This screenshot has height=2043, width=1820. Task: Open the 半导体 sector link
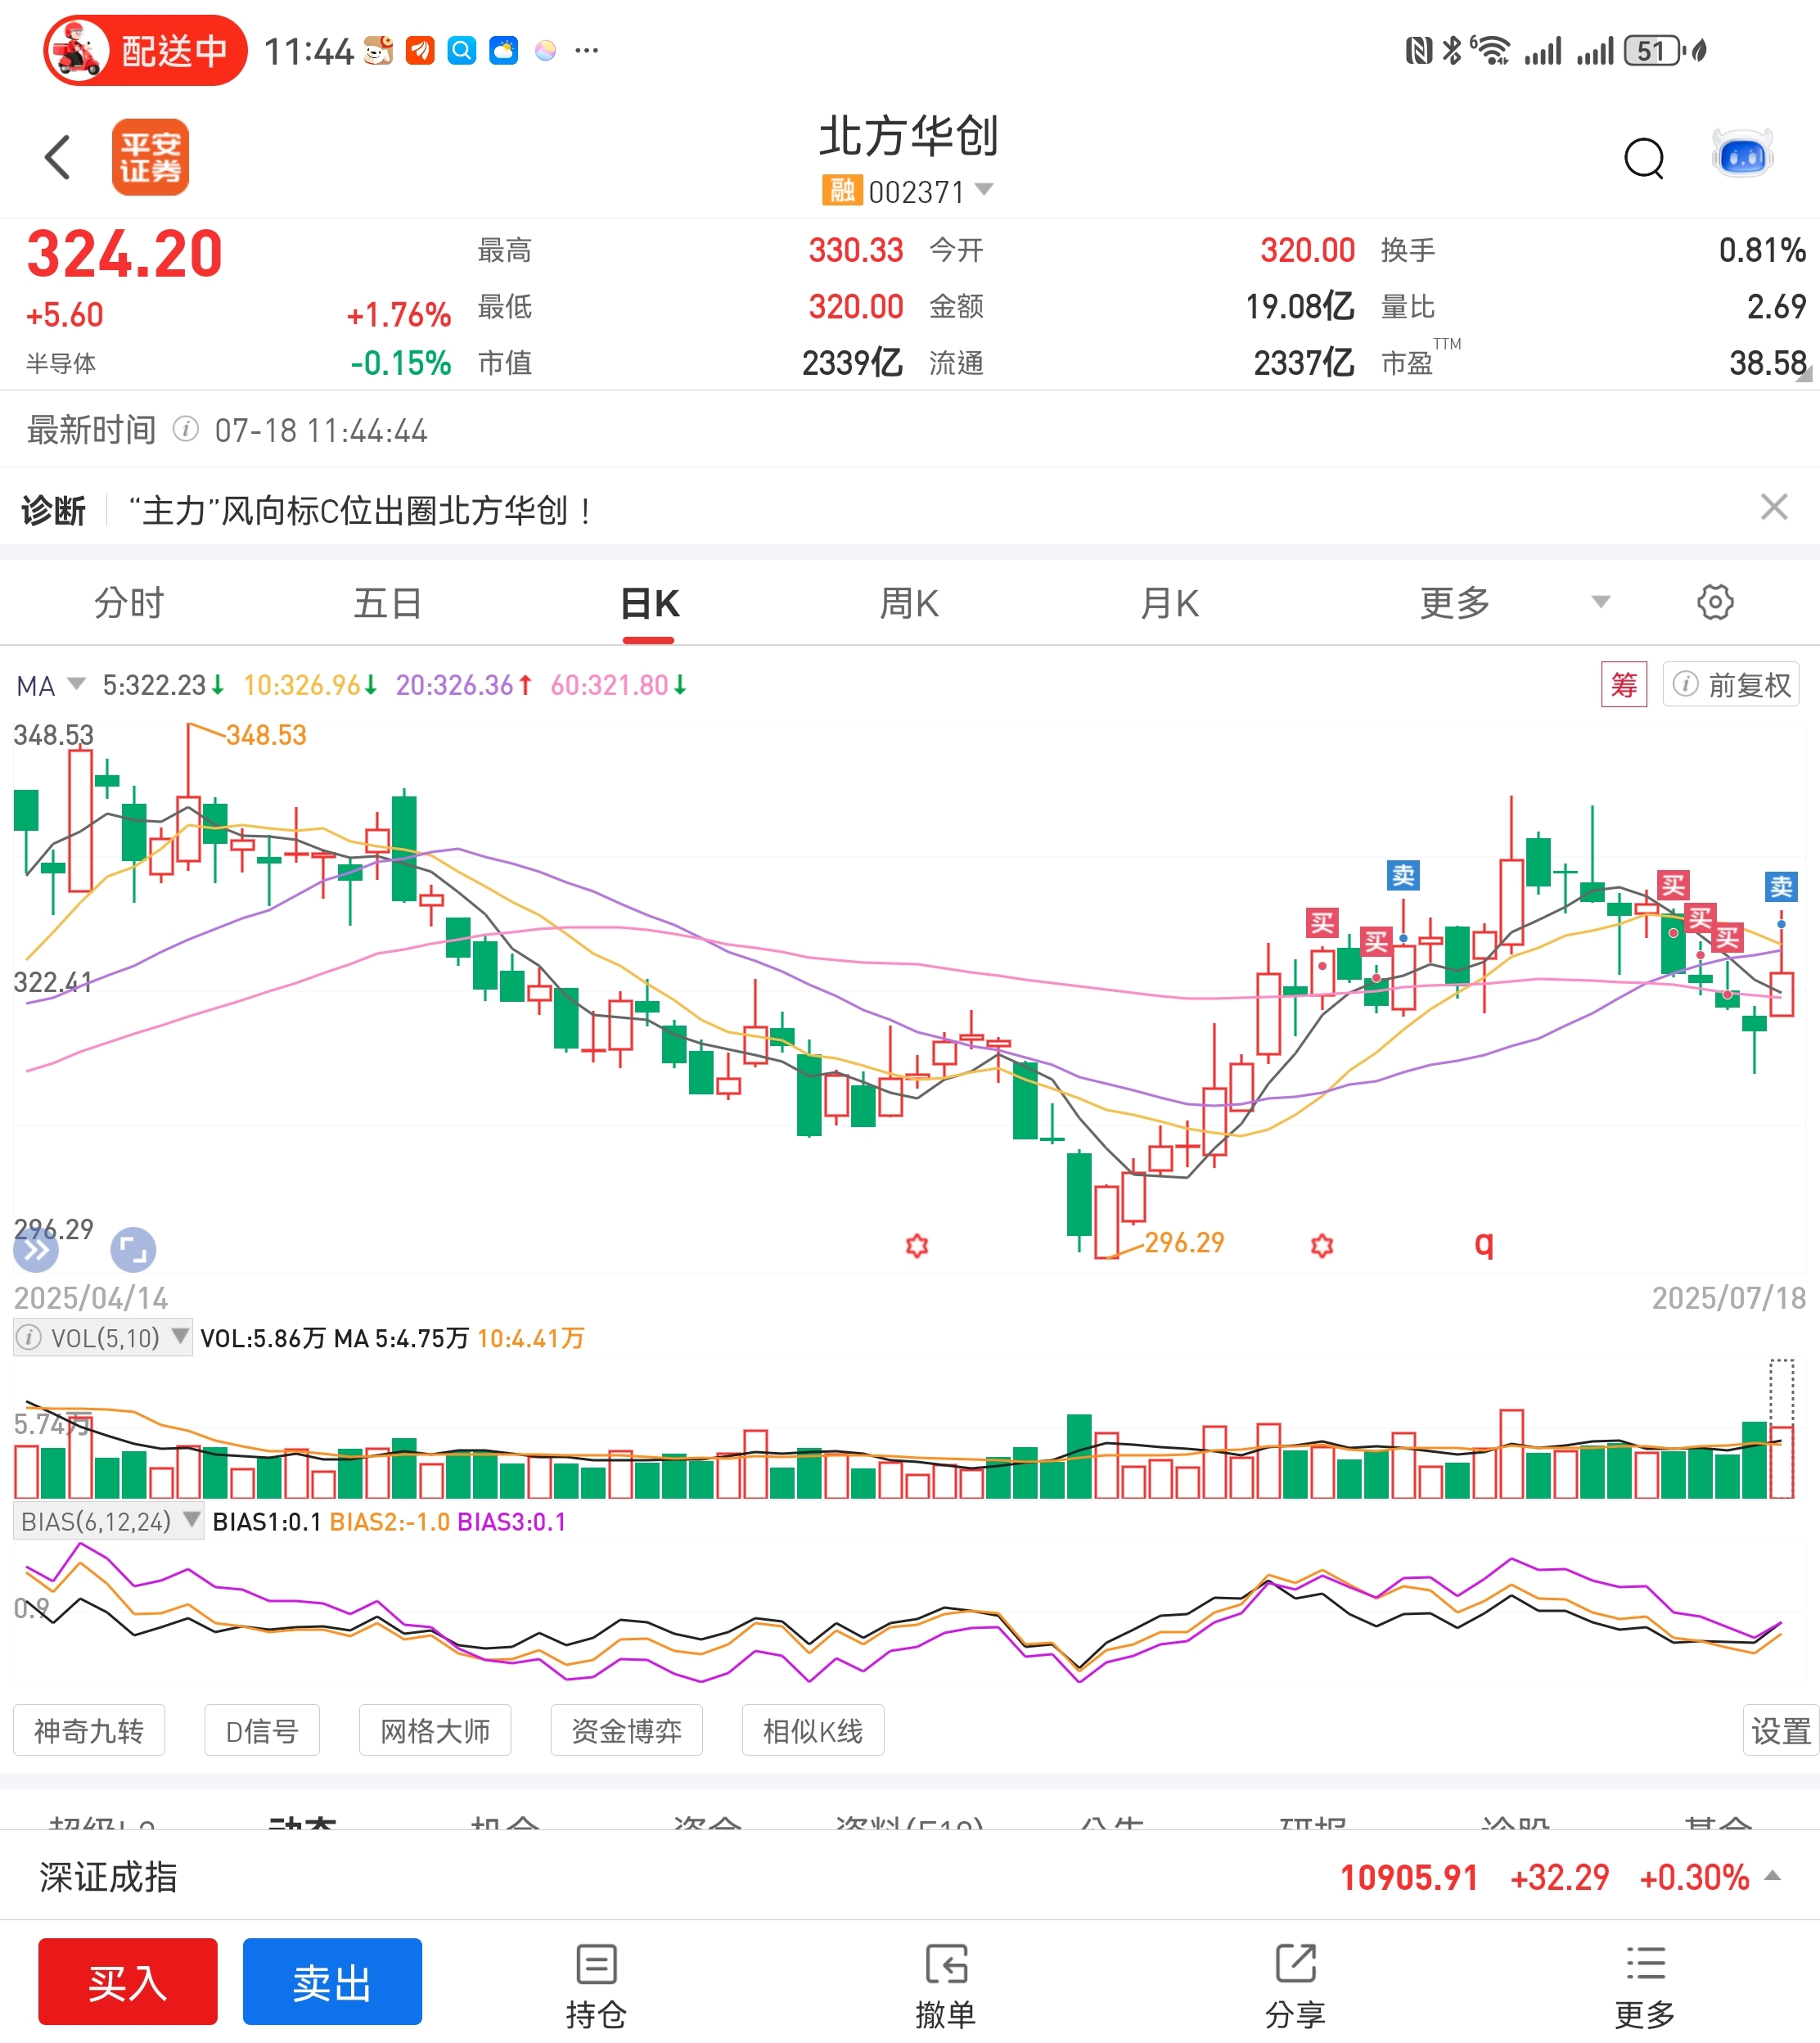61,363
